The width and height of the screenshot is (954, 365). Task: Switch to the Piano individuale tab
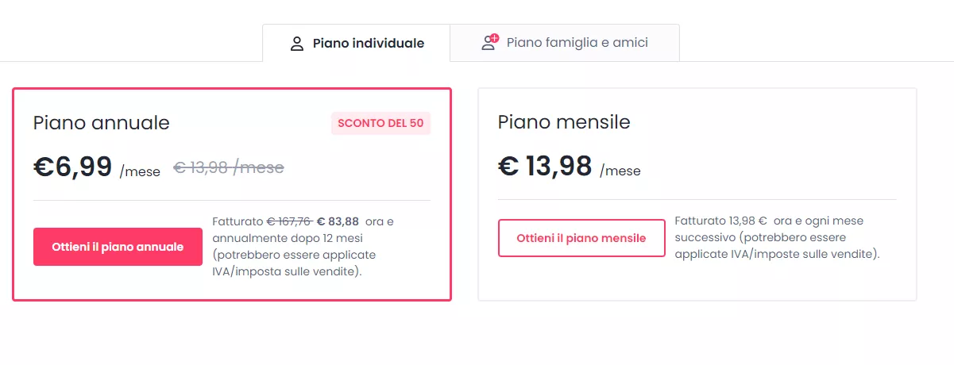point(356,43)
